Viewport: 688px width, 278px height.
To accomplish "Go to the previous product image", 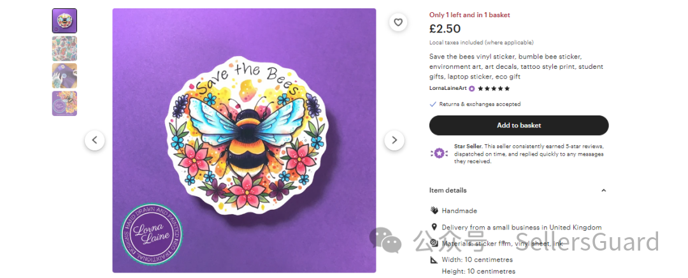I will [94, 140].
